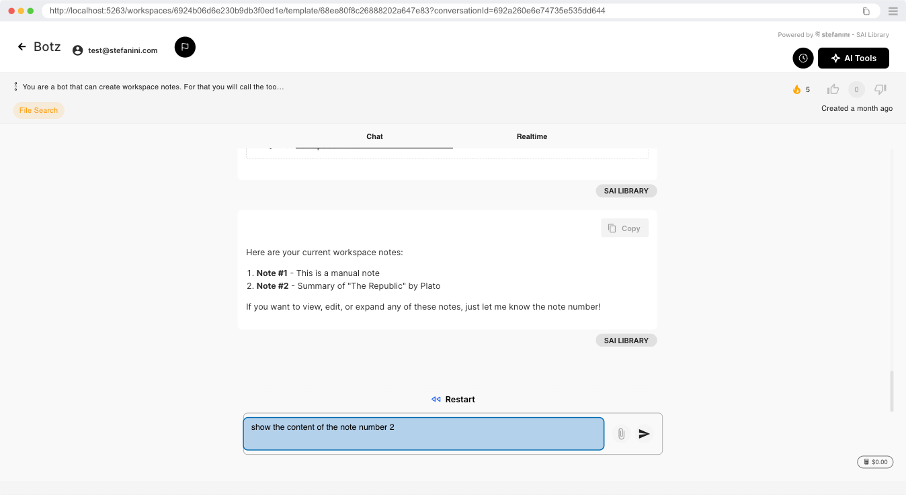
Task: Click the SAI LIBRARY badge below the response
Action: (626, 340)
